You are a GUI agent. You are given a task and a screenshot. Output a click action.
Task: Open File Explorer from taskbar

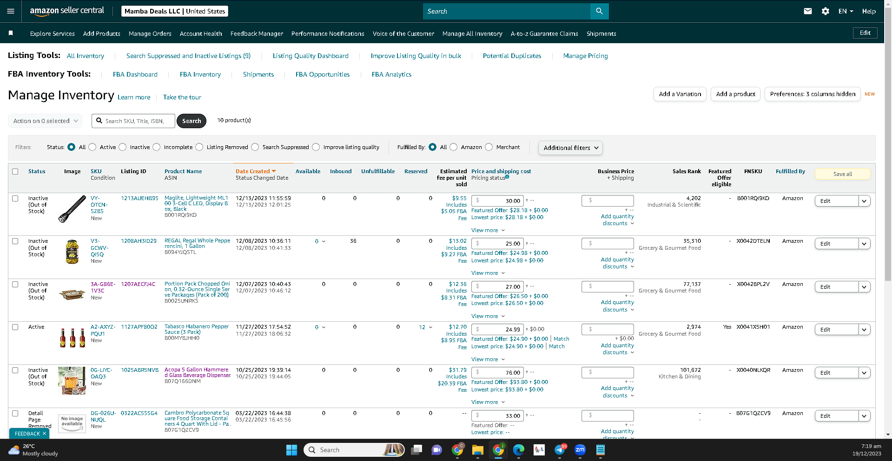click(477, 450)
